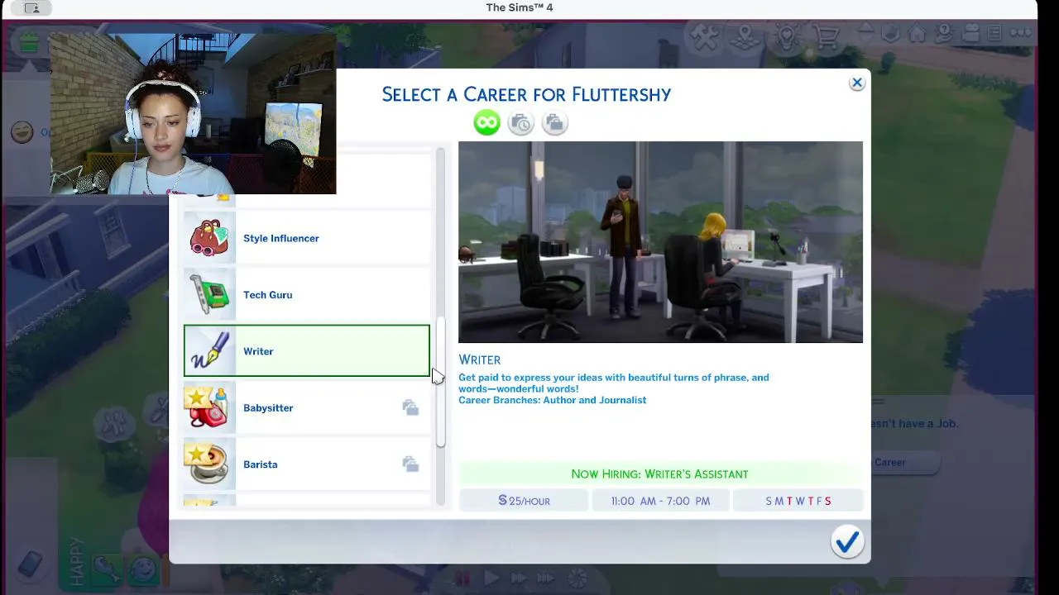Image resolution: width=1059 pixels, height=595 pixels.
Task: Click the "Select a Career for Fluttershy" title
Action: 526,94
